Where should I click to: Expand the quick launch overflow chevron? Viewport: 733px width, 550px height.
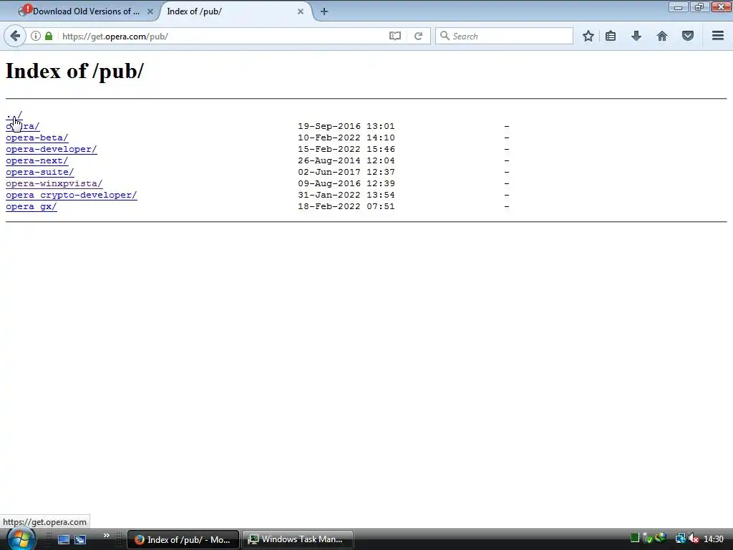point(107,536)
